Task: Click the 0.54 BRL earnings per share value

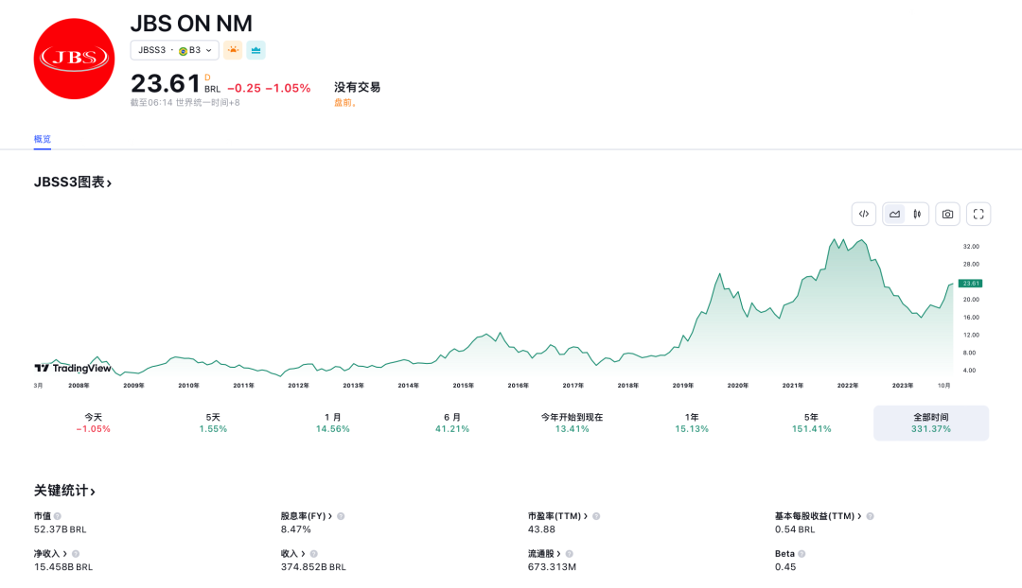Action: (x=795, y=529)
